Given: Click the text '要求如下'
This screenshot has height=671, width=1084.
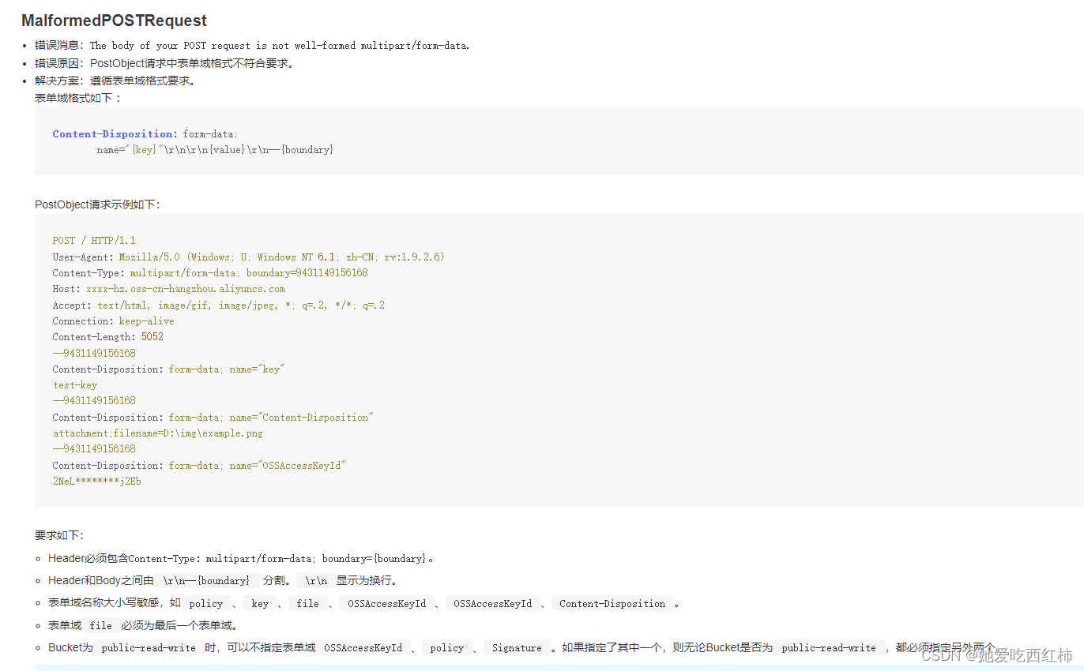Looking at the screenshot, I should [59, 535].
